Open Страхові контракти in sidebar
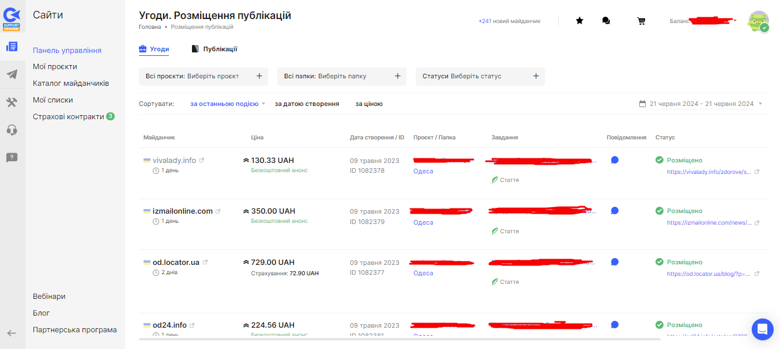This screenshot has width=780, height=349. pyautogui.click(x=69, y=116)
